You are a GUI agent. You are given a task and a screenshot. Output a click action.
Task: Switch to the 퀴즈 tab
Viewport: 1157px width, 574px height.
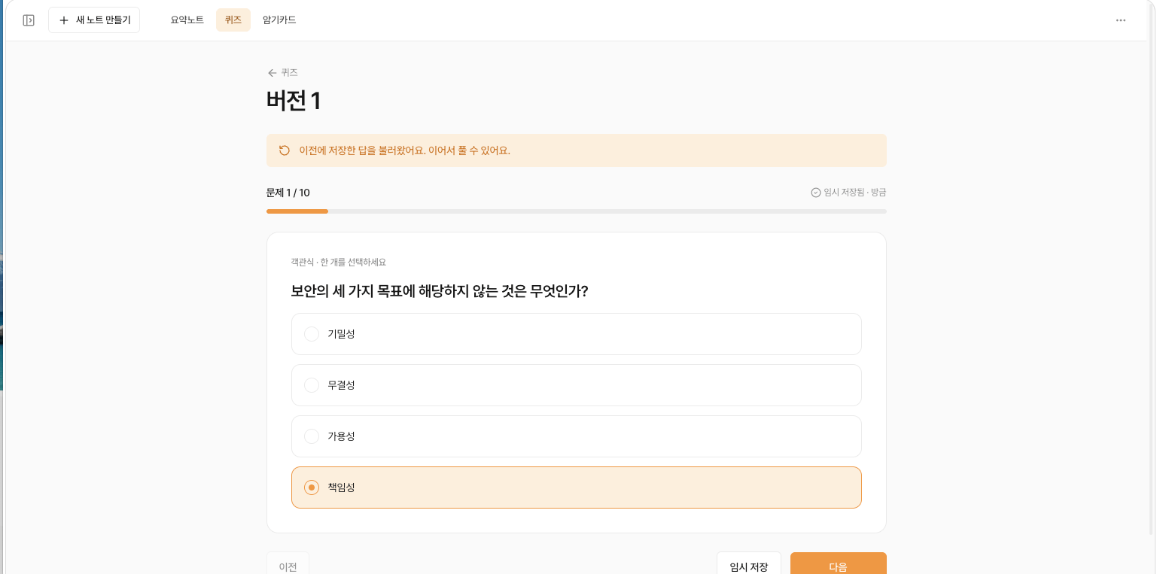233,20
